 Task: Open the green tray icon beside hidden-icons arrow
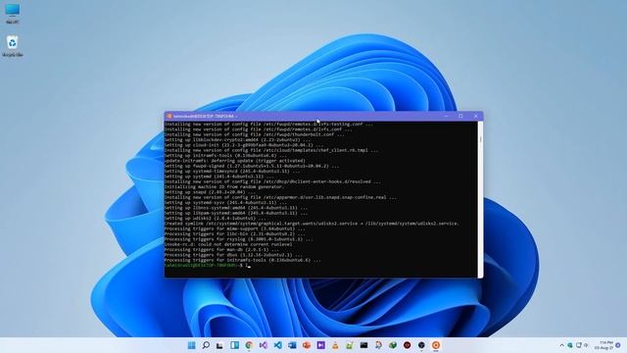coord(570,345)
